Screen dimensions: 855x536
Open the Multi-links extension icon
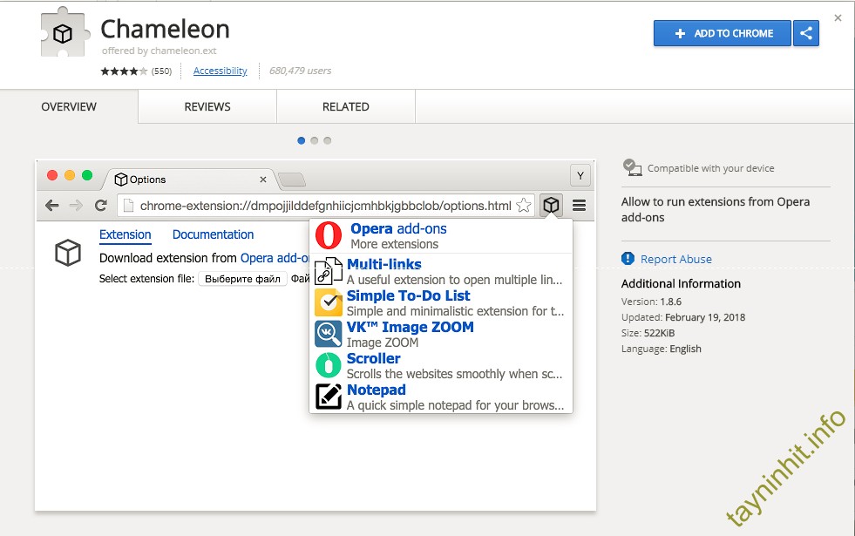point(328,272)
